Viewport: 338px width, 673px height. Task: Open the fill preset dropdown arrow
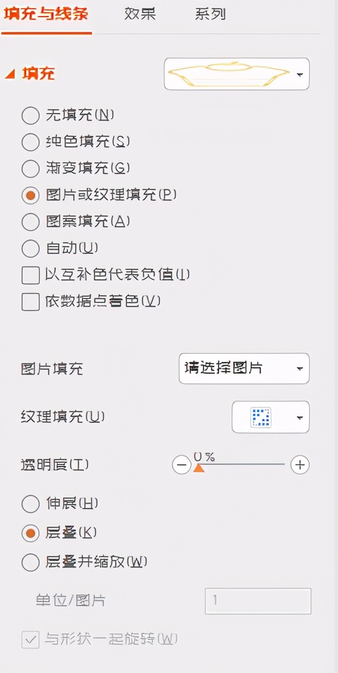pyautogui.click(x=300, y=74)
